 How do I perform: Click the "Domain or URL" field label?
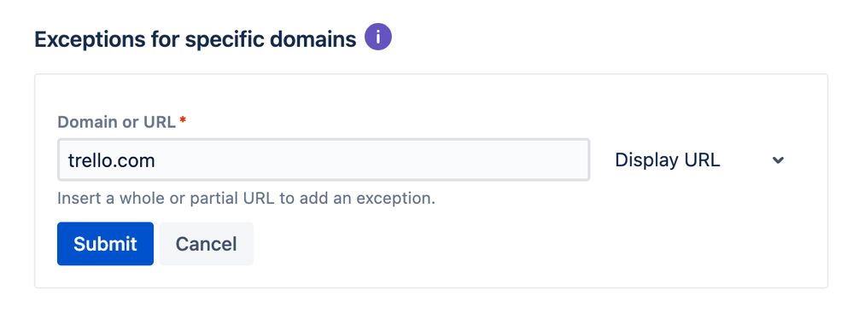coord(116,122)
